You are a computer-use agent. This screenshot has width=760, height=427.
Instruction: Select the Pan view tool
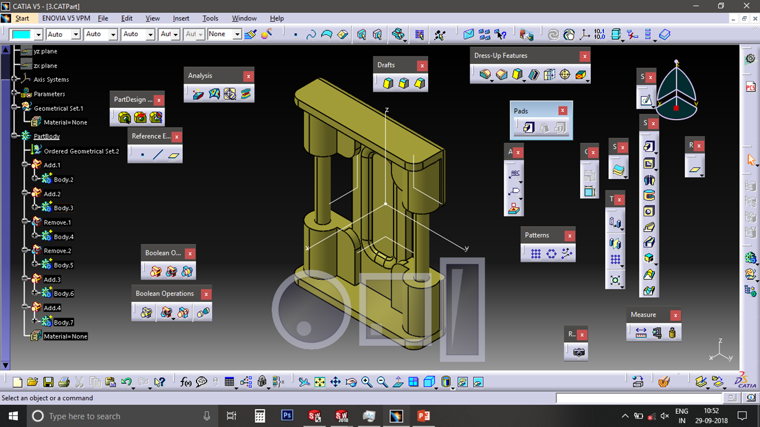coord(335,383)
